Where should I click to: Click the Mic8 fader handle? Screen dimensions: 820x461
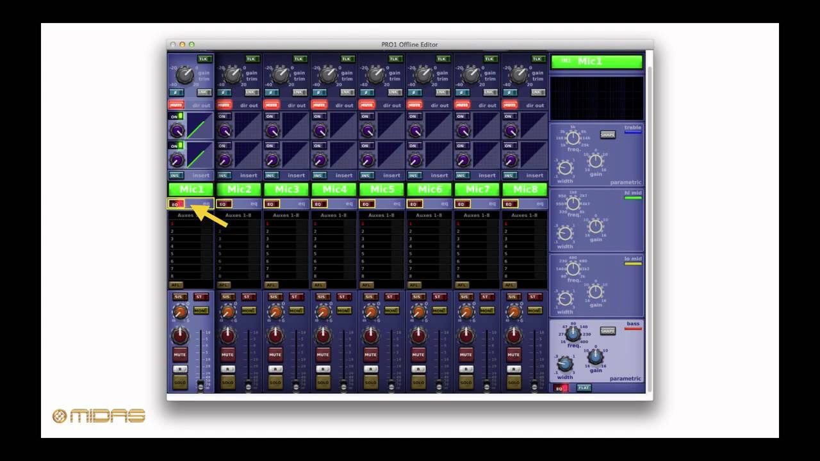[534, 385]
